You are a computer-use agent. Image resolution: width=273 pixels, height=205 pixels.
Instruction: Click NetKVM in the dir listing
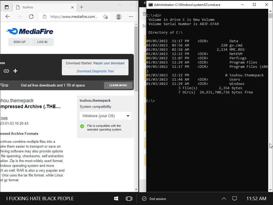pyautogui.click(x=236, y=54)
